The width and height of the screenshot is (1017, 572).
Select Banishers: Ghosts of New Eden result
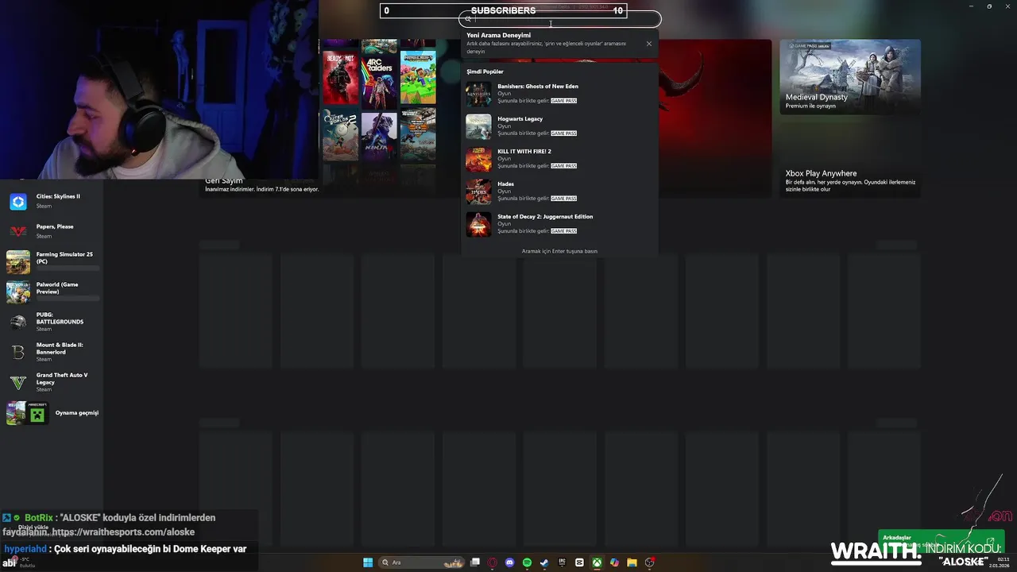pyautogui.click(x=559, y=94)
